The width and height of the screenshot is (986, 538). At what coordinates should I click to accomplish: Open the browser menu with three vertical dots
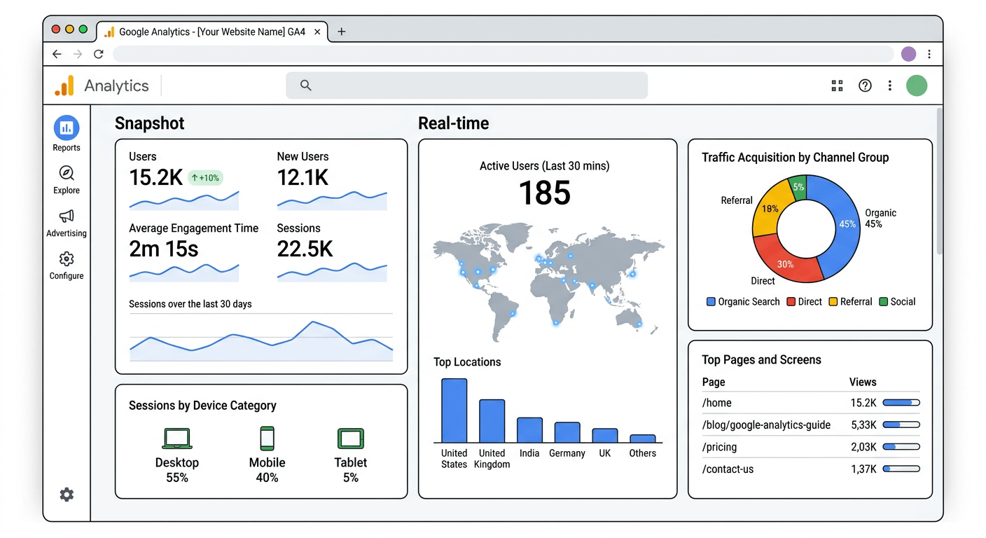[x=929, y=54]
